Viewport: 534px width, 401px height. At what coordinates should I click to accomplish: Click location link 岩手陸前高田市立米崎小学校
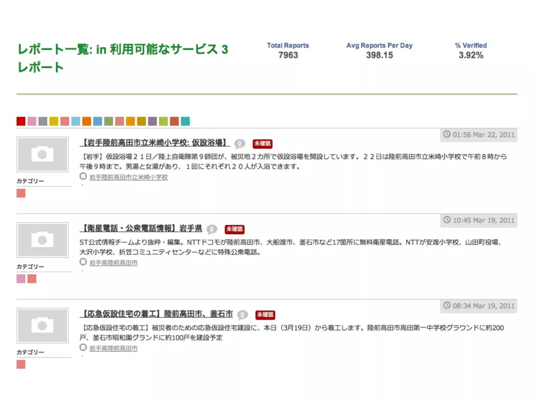click(x=128, y=177)
